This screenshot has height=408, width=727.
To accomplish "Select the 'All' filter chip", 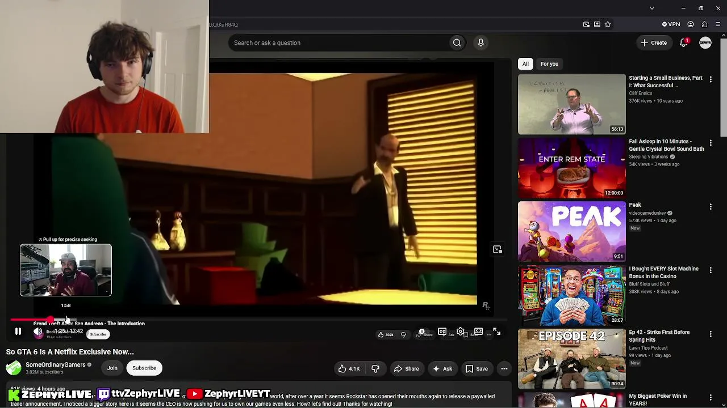I will click(x=525, y=64).
